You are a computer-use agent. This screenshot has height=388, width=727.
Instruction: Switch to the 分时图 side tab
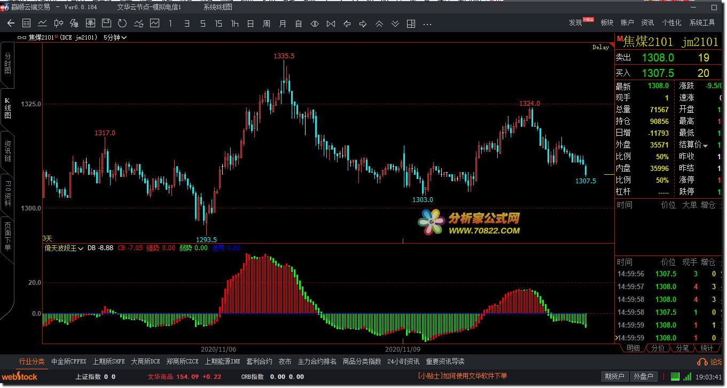click(7, 64)
